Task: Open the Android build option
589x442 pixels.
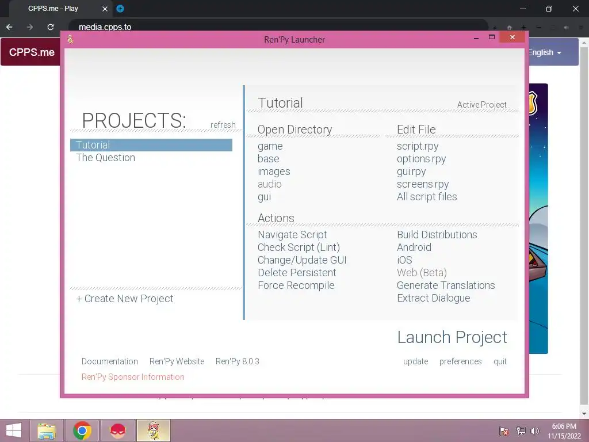Action: click(414, 247)
